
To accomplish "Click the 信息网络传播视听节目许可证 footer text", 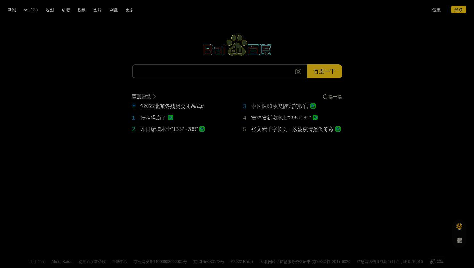I will [390, 262].
